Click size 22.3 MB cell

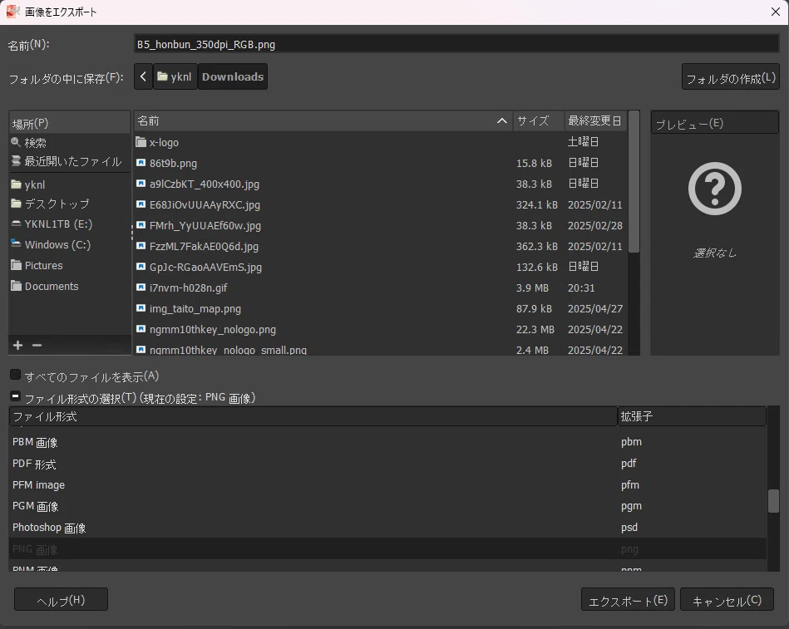535,329
